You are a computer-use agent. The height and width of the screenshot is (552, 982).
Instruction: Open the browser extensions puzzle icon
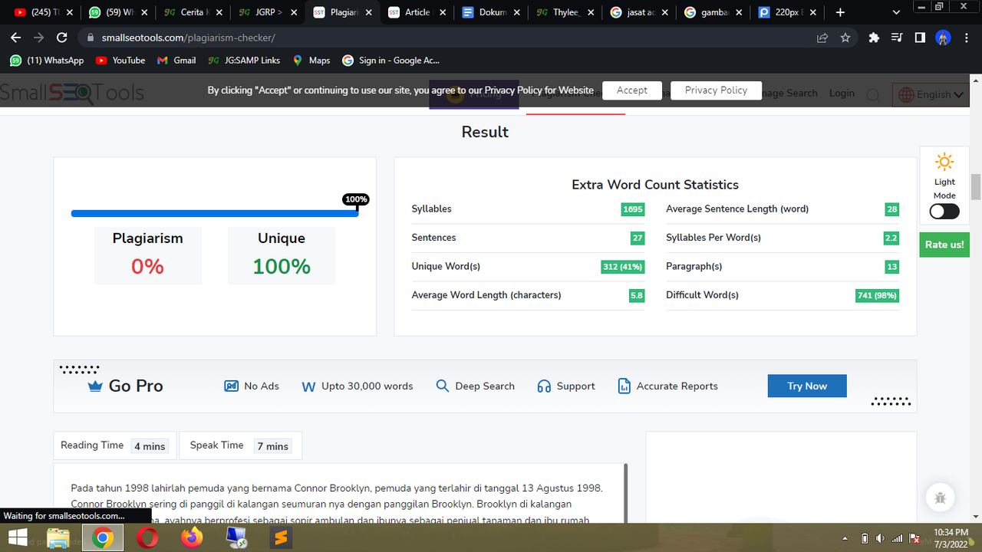tap(873, 38)
